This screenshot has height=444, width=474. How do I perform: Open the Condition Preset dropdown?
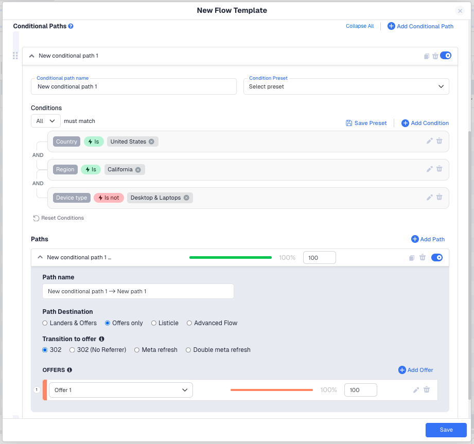click(346, 86)
